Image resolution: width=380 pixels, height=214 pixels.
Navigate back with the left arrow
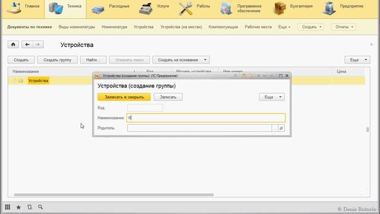pyautogui.click(x=27, y=45)
